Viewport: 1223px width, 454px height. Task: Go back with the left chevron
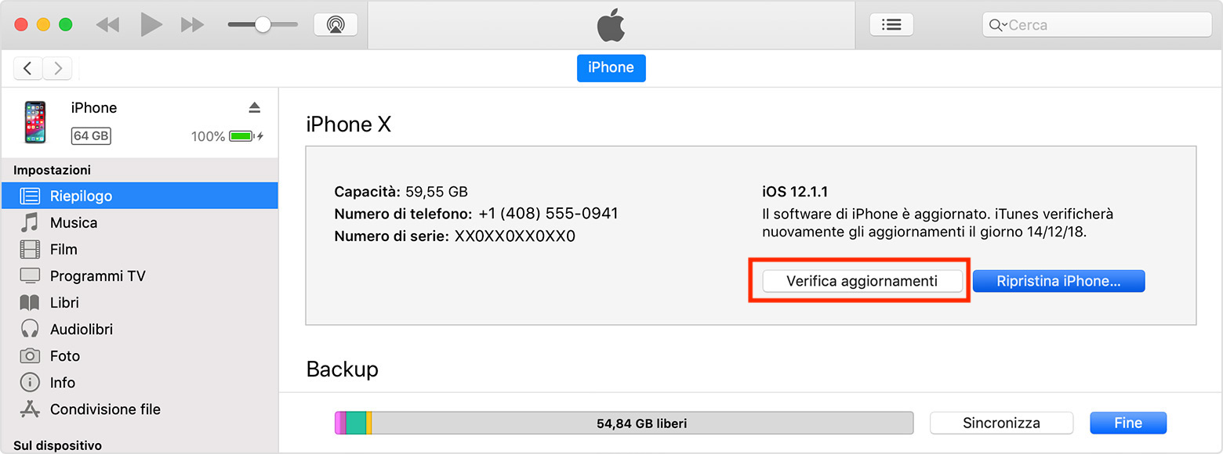tap(28, 69)
